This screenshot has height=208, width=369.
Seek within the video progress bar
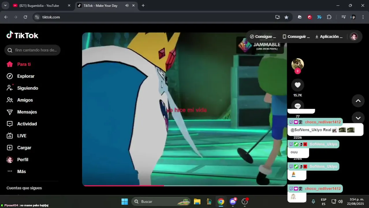tap(184, 186)
